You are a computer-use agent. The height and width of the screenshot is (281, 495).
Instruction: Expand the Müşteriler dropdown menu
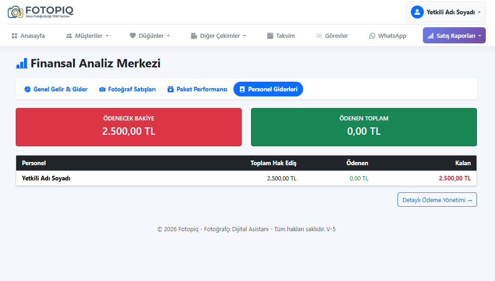pyautogui.click(x=87, y=36)
